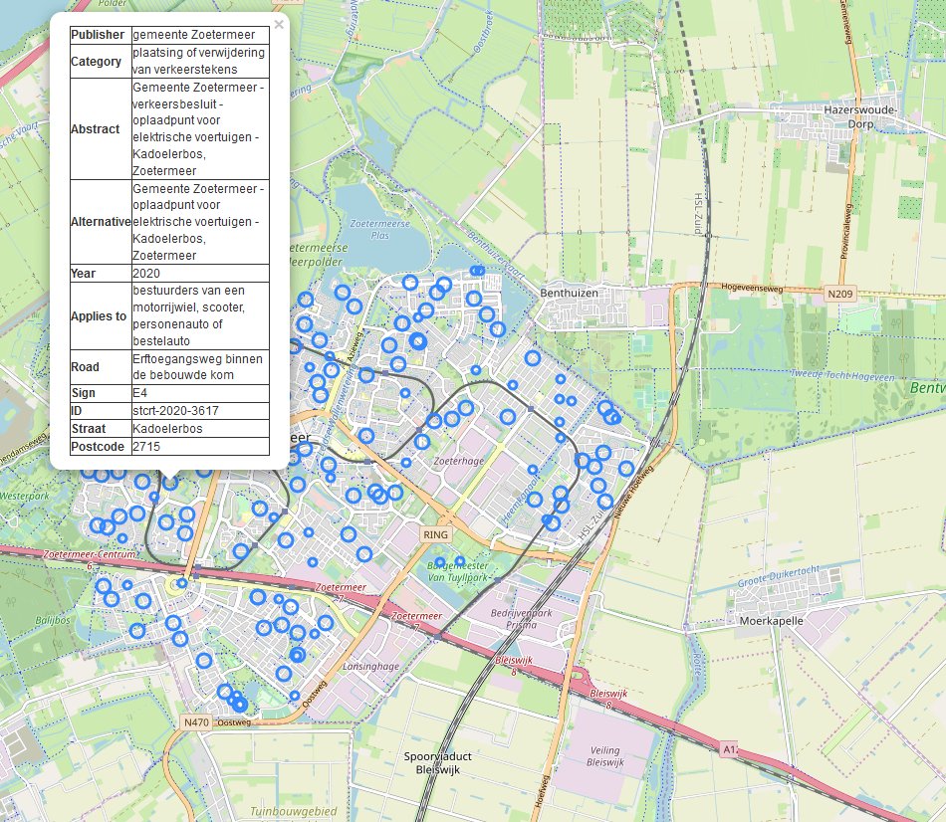946x822 pixels.
Task: Select the easternmost marker along the HSL-Zuid line
Action: (x=626, y=469)
